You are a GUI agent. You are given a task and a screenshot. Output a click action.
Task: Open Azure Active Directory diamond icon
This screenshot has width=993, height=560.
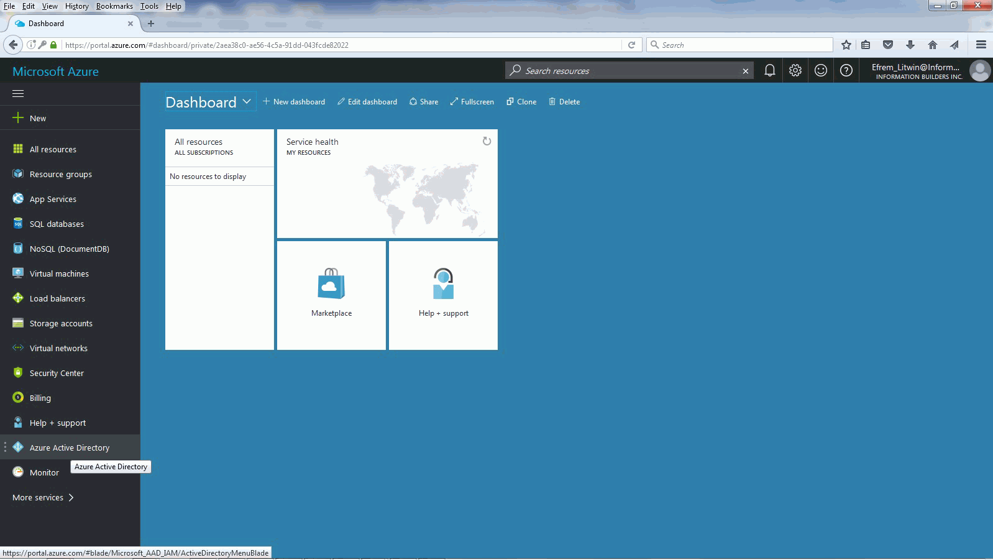pos(18,448)
